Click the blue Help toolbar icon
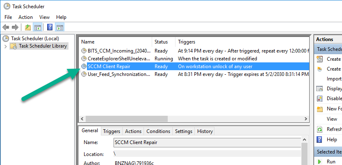 [50, 27]
